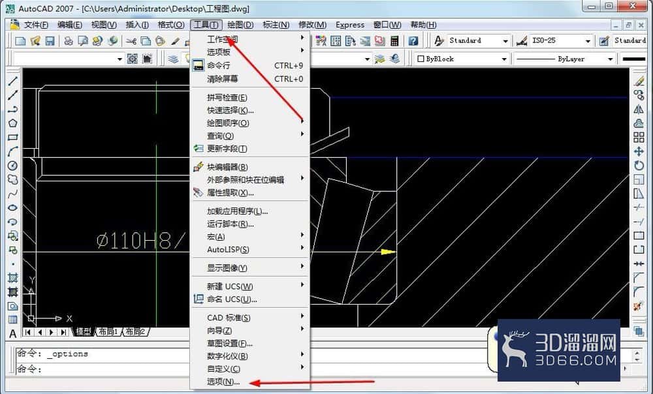Image resolution: width=653 pixels, height=394 pixels.
Task: Open the ByLayer linetype dropdown
Action: point(610,59)
